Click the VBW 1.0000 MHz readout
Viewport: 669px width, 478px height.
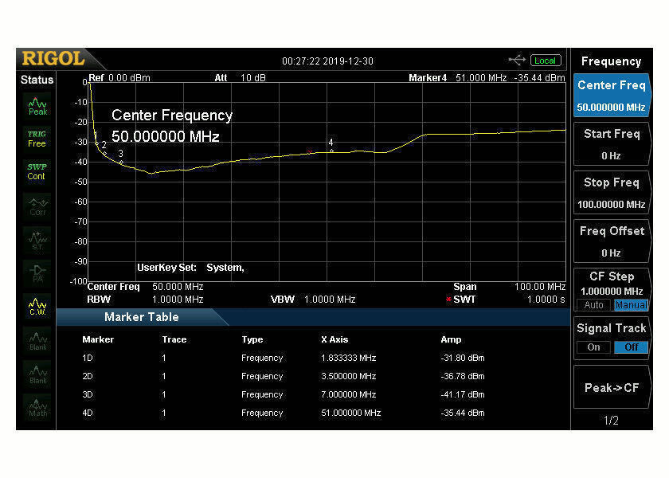coord(313,300)
